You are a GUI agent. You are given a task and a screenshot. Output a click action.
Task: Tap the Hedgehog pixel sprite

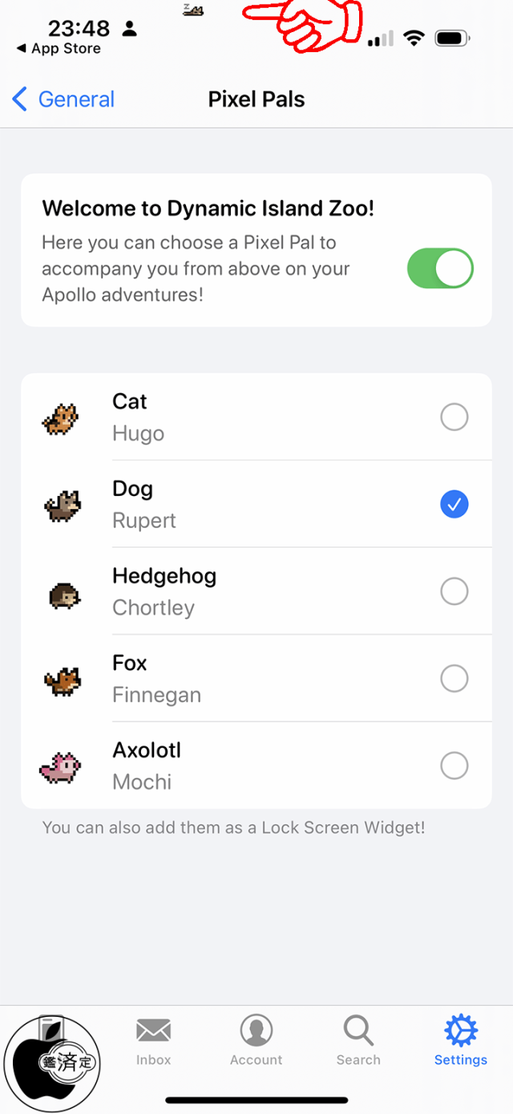coord(63,594)
